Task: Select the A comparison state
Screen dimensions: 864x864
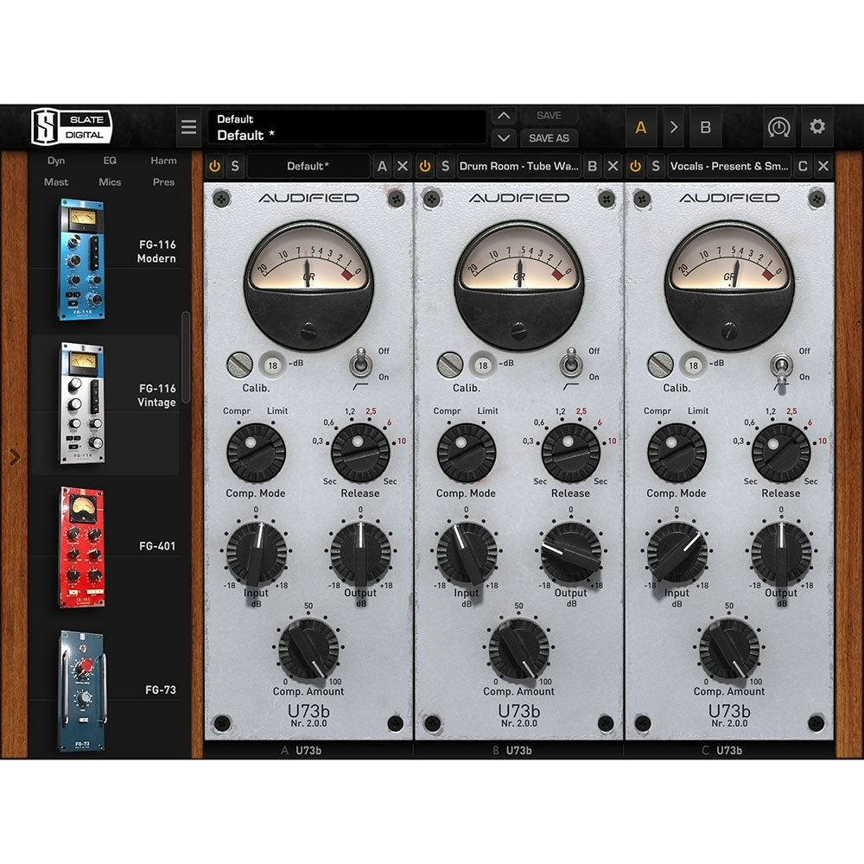Action: (x=640, y=127)
